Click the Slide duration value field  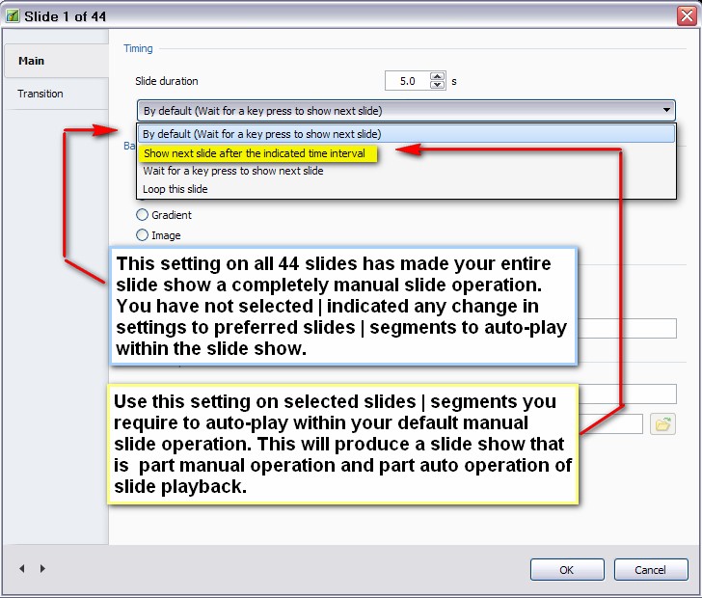pos(406,81)
